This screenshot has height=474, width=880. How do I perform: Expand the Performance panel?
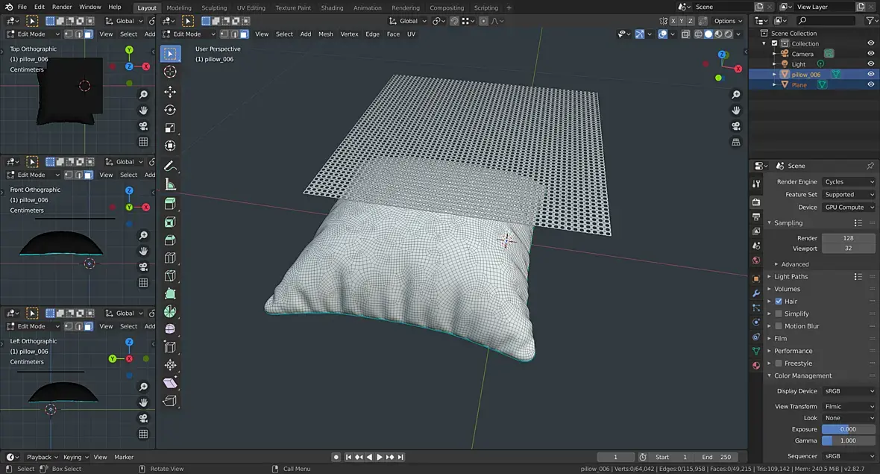coord(793,351)
